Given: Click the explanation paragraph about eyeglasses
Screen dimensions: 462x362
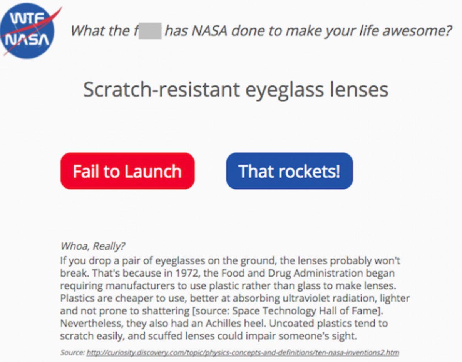Looking at the screenshot, I should [231, 298].
